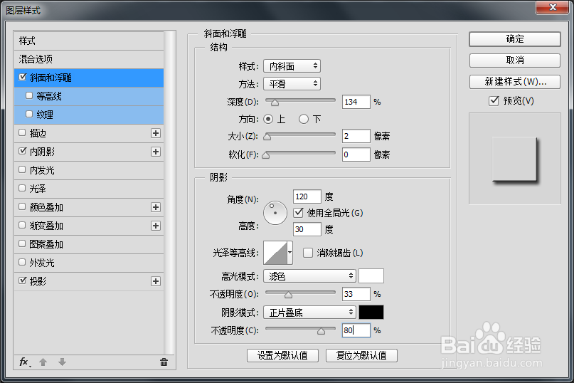Enable the 纹理 checkbox
Screen dimensions: 574x383
tap(29, 114)
